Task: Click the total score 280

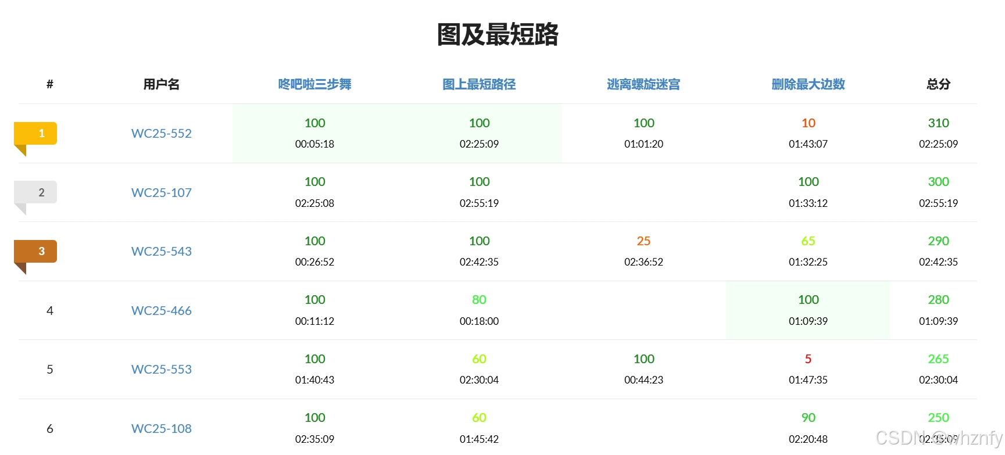Action: coord(938,299)
